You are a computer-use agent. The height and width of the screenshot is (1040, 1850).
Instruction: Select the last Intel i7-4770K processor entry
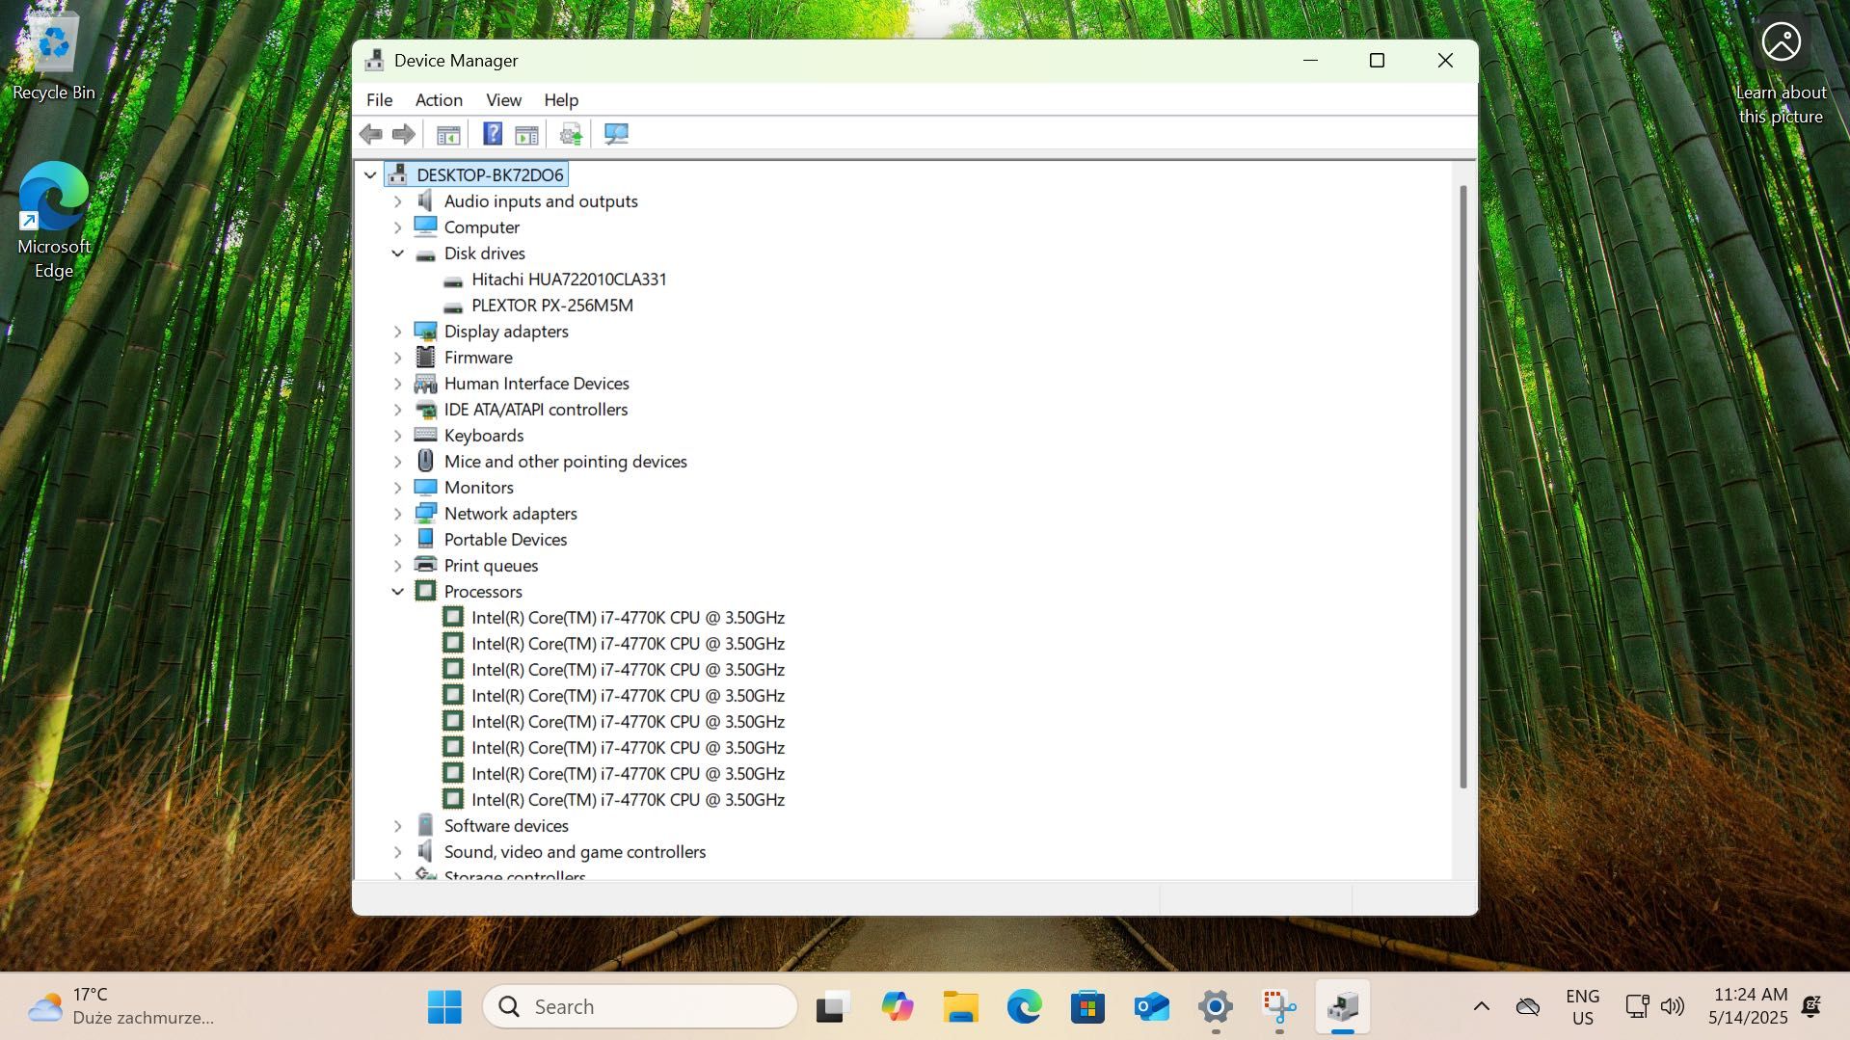[628, 800]
